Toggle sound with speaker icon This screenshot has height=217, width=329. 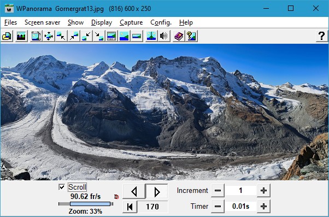164,36
